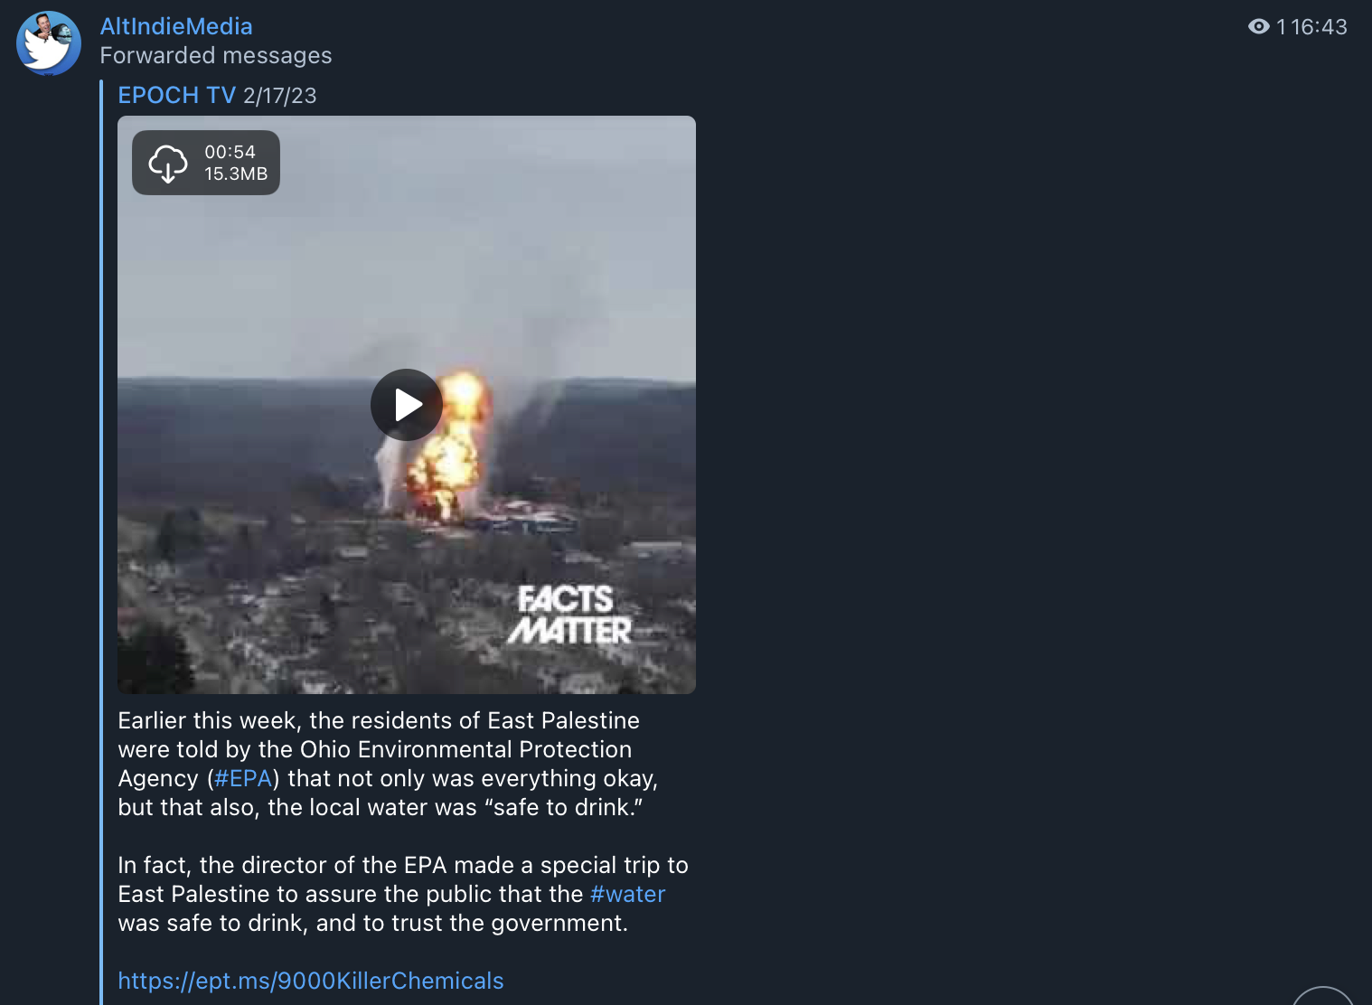1372x1005 pixels.
Task: Play the East Palestine explosion video
Action: click(407, 405)
